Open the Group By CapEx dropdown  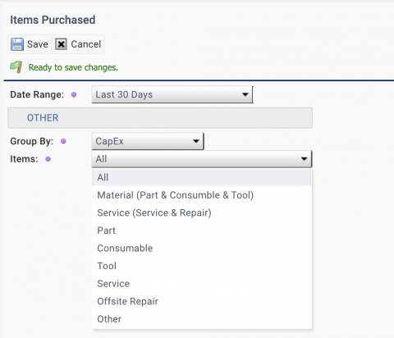click(x=148, y=141)
